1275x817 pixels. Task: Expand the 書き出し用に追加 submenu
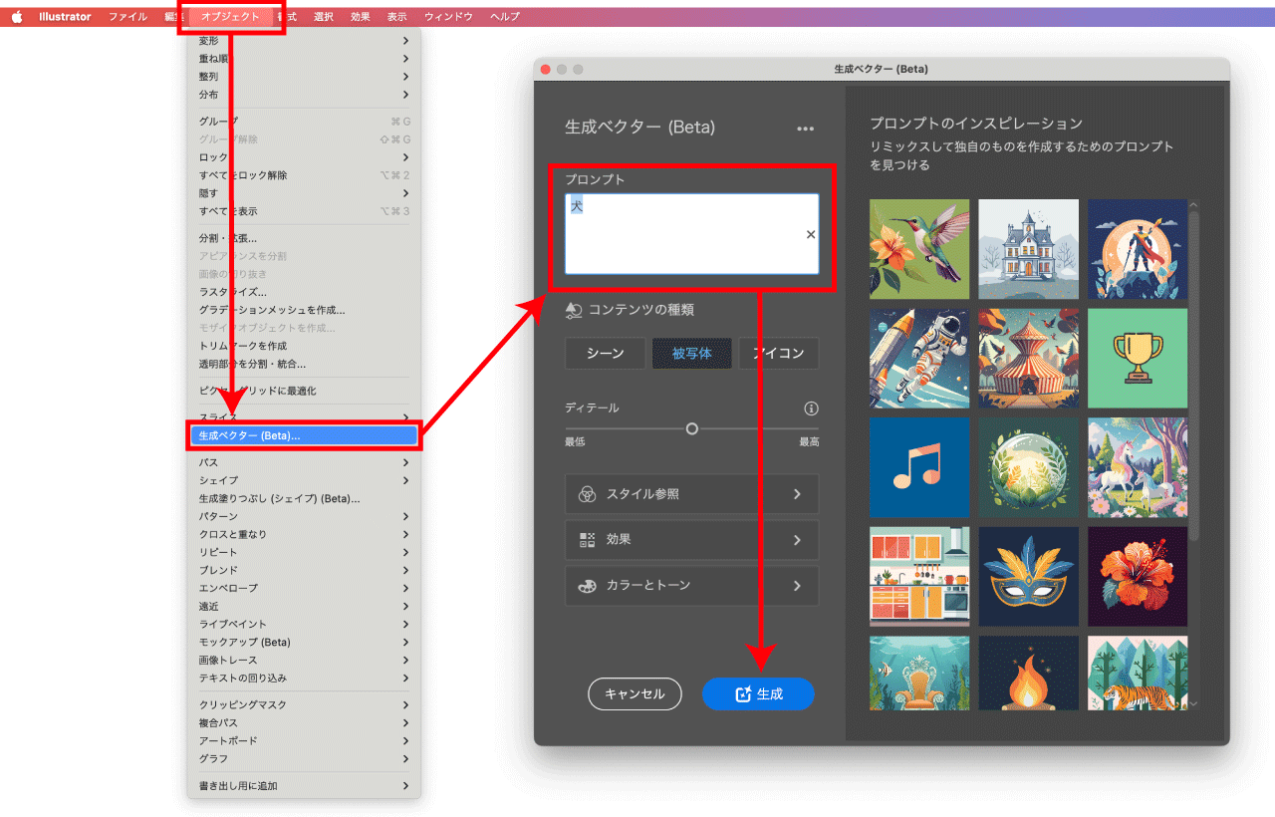coord(304,786)
